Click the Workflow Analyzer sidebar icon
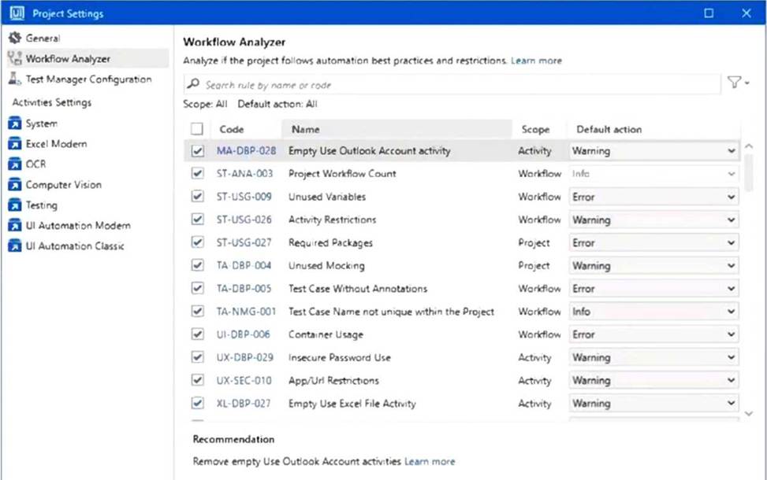 tap(15, 58)
